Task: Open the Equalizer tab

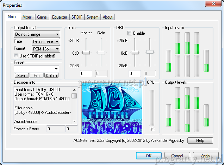Action: click(60, 17)
